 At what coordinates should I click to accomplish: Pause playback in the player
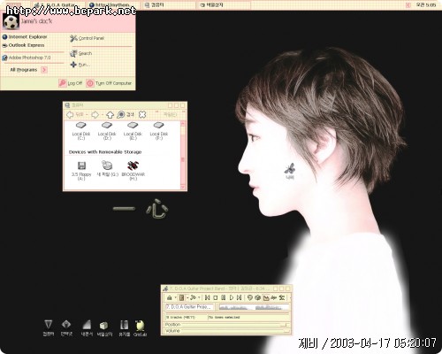[224, 297]
